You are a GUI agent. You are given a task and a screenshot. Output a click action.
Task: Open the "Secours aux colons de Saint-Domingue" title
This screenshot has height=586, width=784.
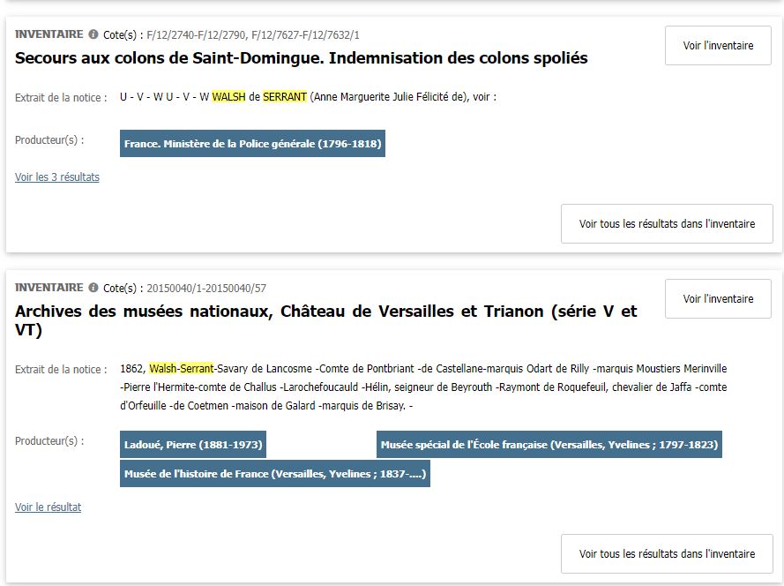pos(301,58)
